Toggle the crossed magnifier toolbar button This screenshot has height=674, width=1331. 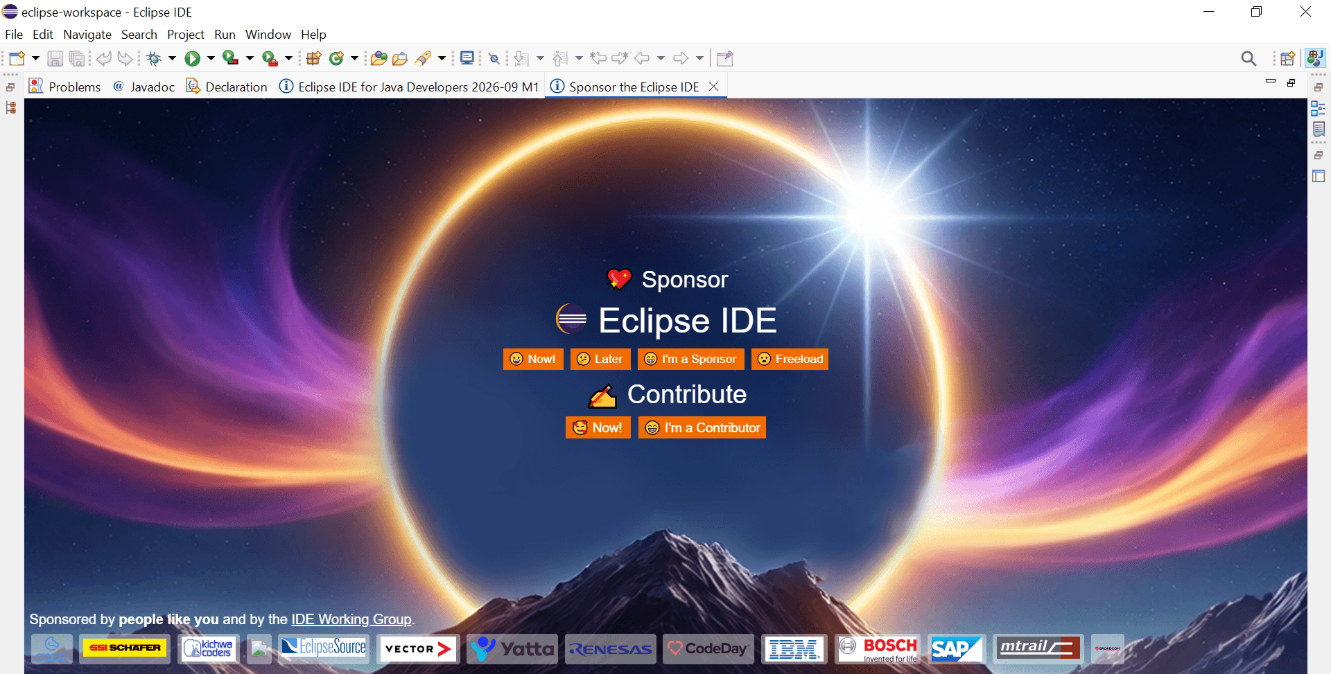(x=494, y=58)
